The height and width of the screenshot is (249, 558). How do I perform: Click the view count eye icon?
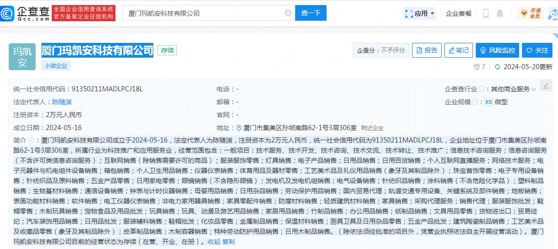coord(477,67)
